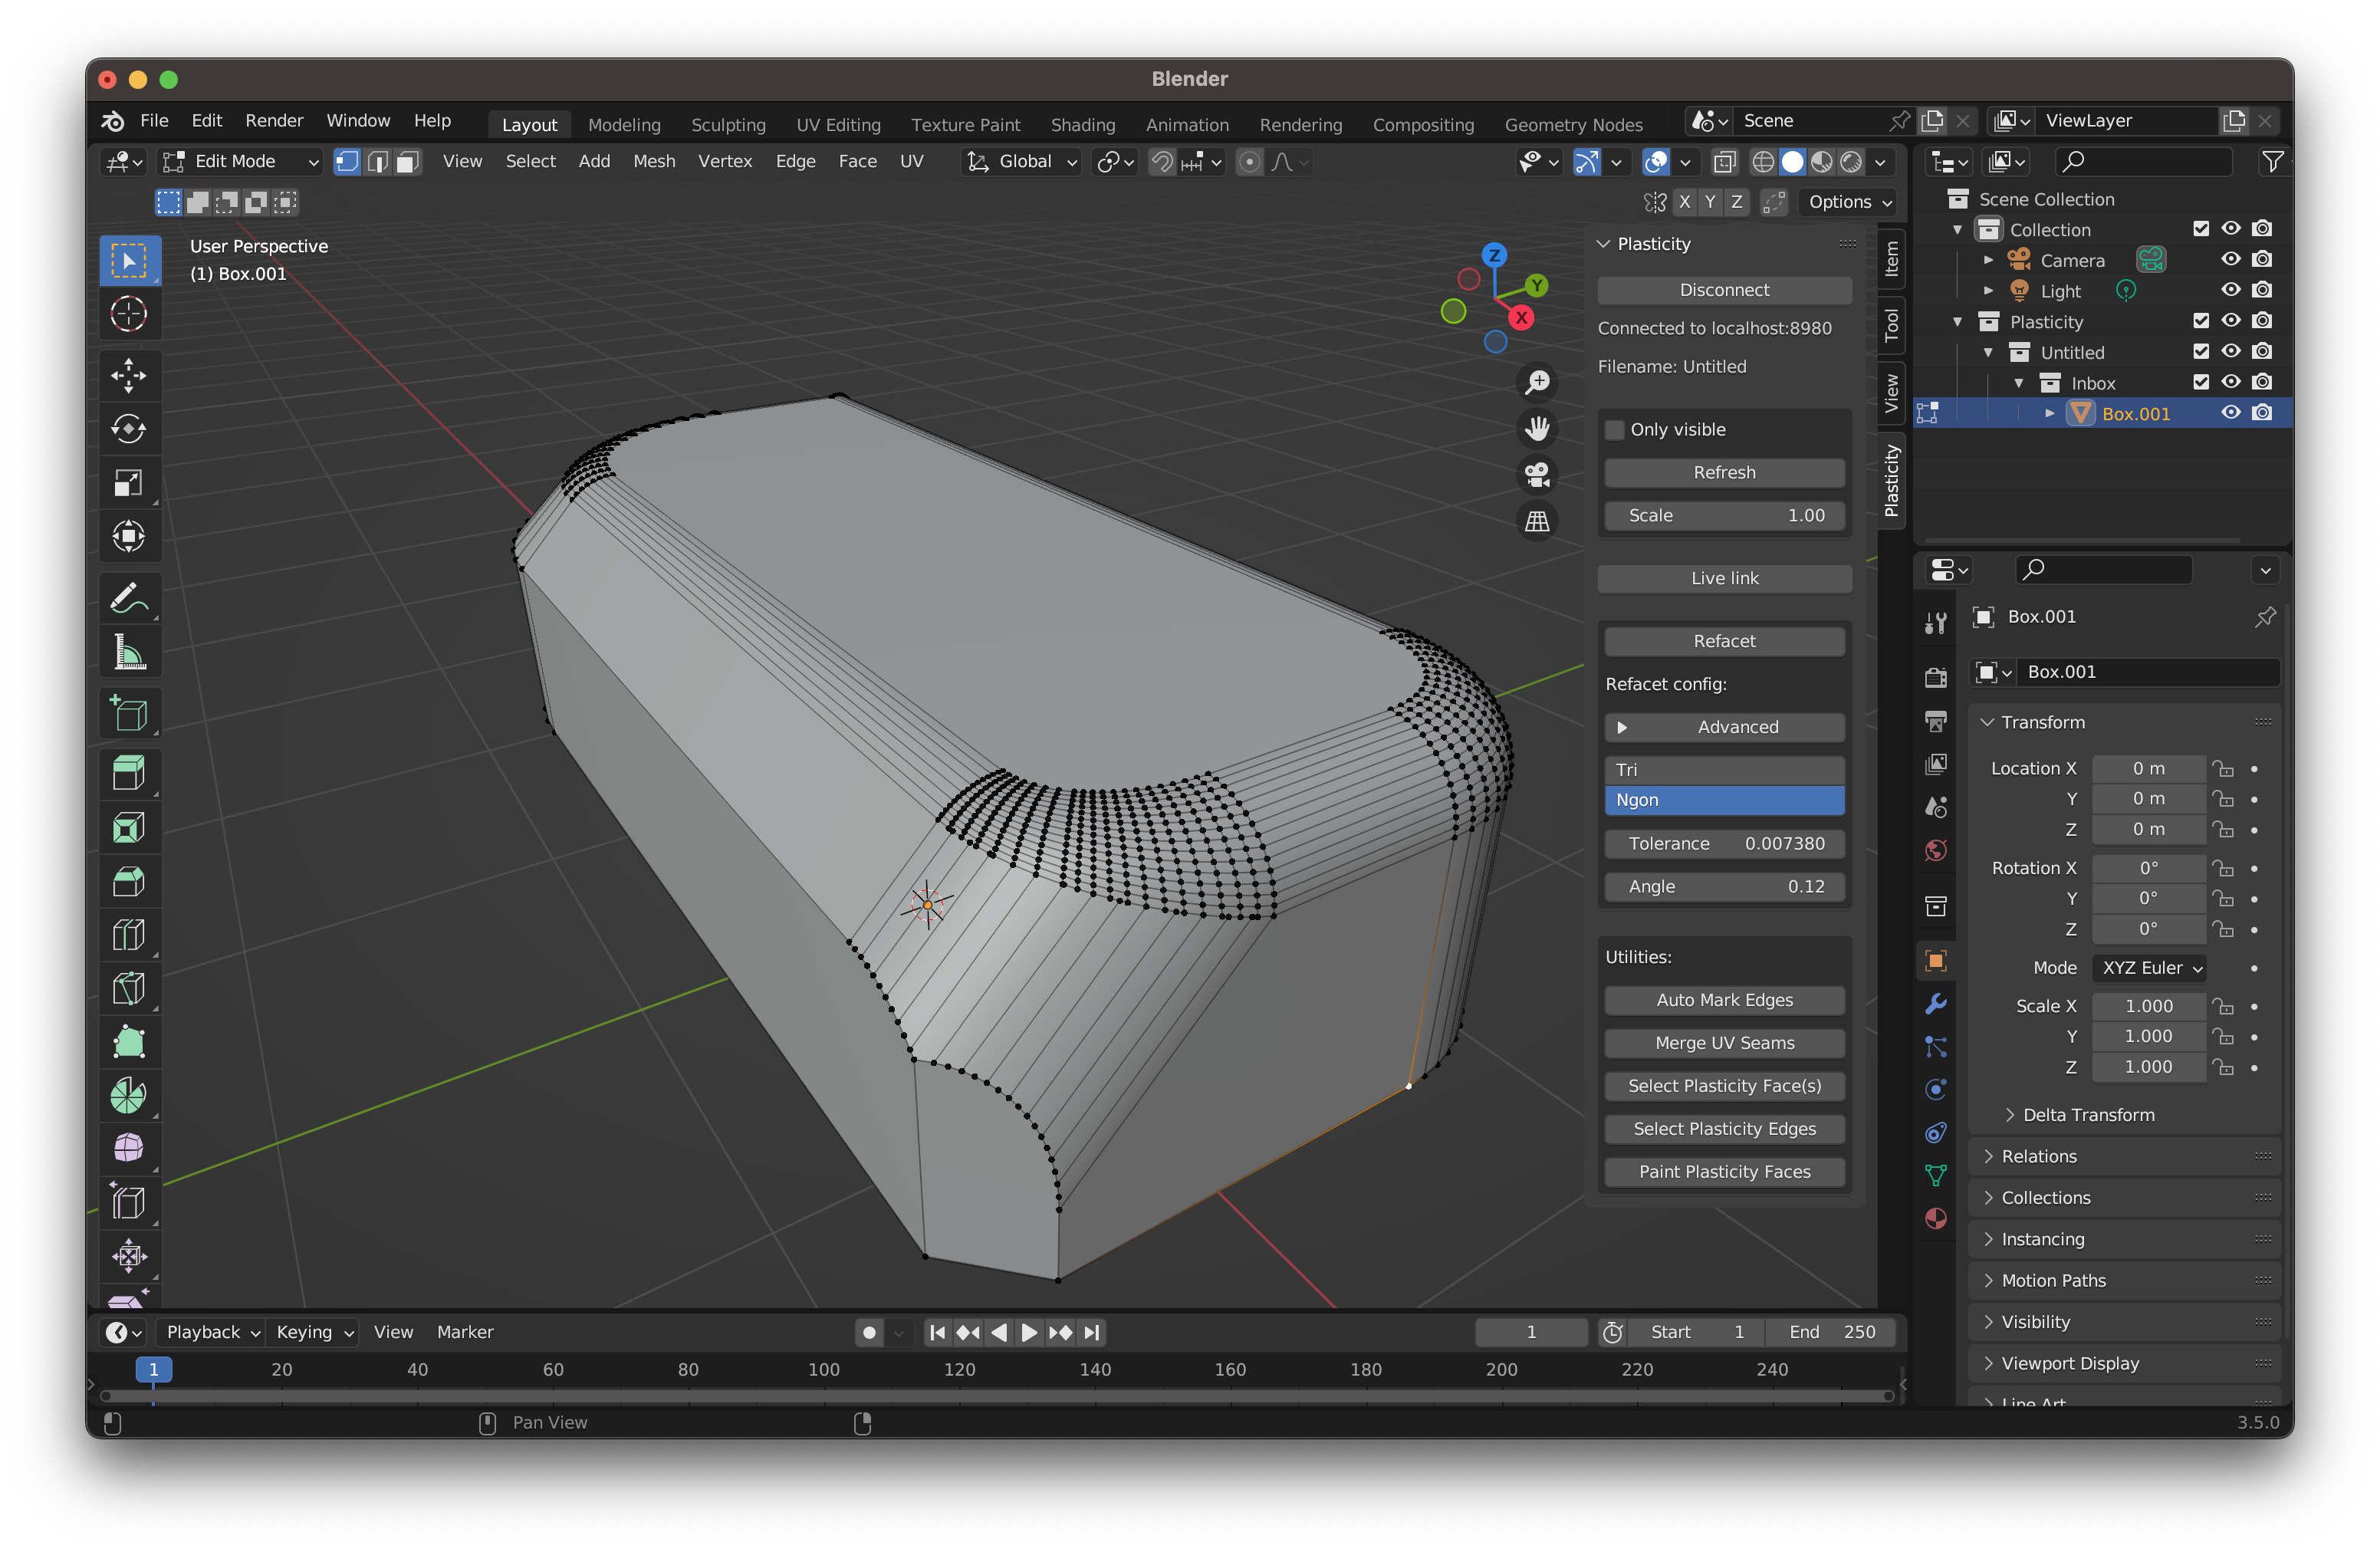Select the Transform tool
This screenshot has height=1552, width=2380.
click(x=129, y=537)
